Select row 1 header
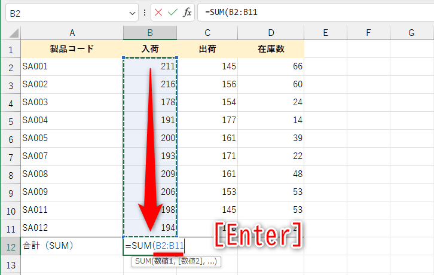Viewport: 434px width, 275px height. pos(11,50)
